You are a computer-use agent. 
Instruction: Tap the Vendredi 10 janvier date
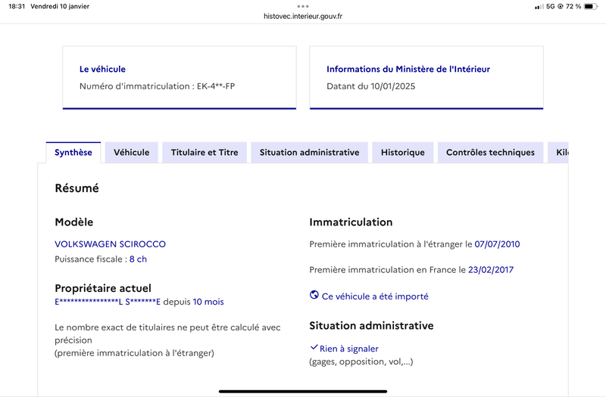[x=60, y=6]
